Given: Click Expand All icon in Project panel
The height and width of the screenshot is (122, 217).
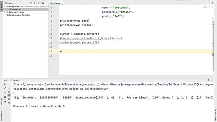Looking at the screenshot, I should click(x=35, y=3).
